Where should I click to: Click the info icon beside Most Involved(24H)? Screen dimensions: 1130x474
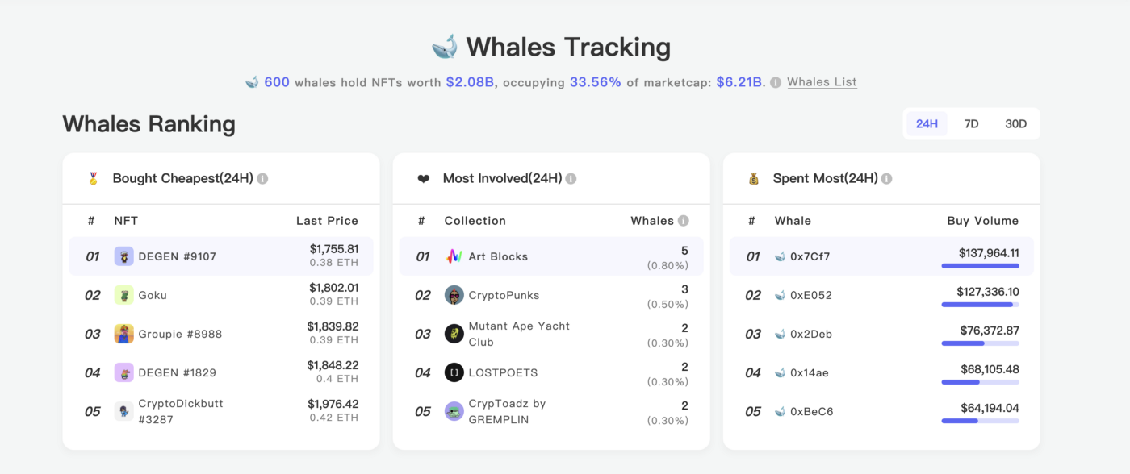pyautogui.click(x=571, y=178)
